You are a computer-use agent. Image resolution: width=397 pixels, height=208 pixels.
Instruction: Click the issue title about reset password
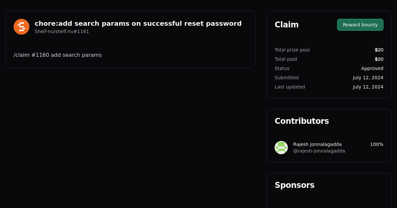pyautogui.click(x=138, y=23)
